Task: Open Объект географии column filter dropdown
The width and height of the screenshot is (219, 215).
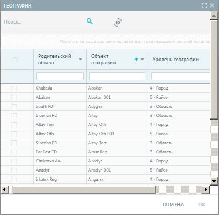Action: point(142,60)
